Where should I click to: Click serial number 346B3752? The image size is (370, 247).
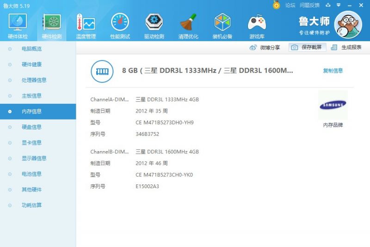click(147, 134)
